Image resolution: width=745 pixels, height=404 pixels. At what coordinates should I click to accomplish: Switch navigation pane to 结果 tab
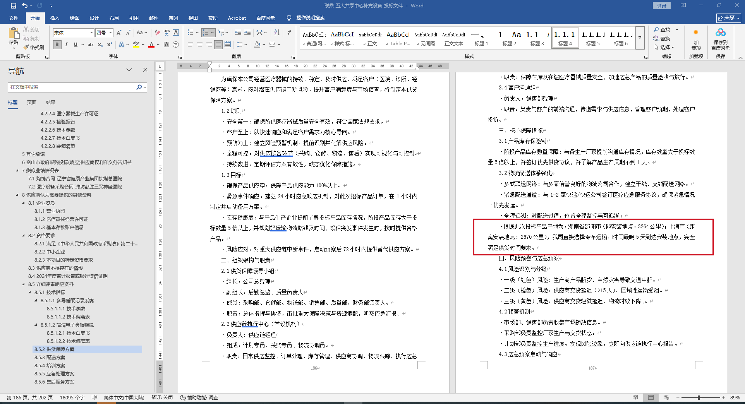point(51,103)
